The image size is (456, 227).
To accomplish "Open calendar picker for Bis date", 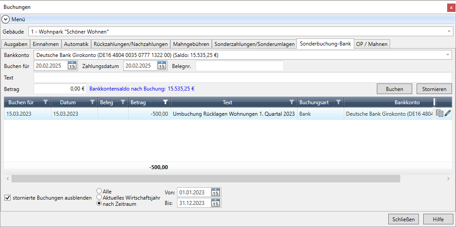I will pyautogui.click(x=215, y=203).
